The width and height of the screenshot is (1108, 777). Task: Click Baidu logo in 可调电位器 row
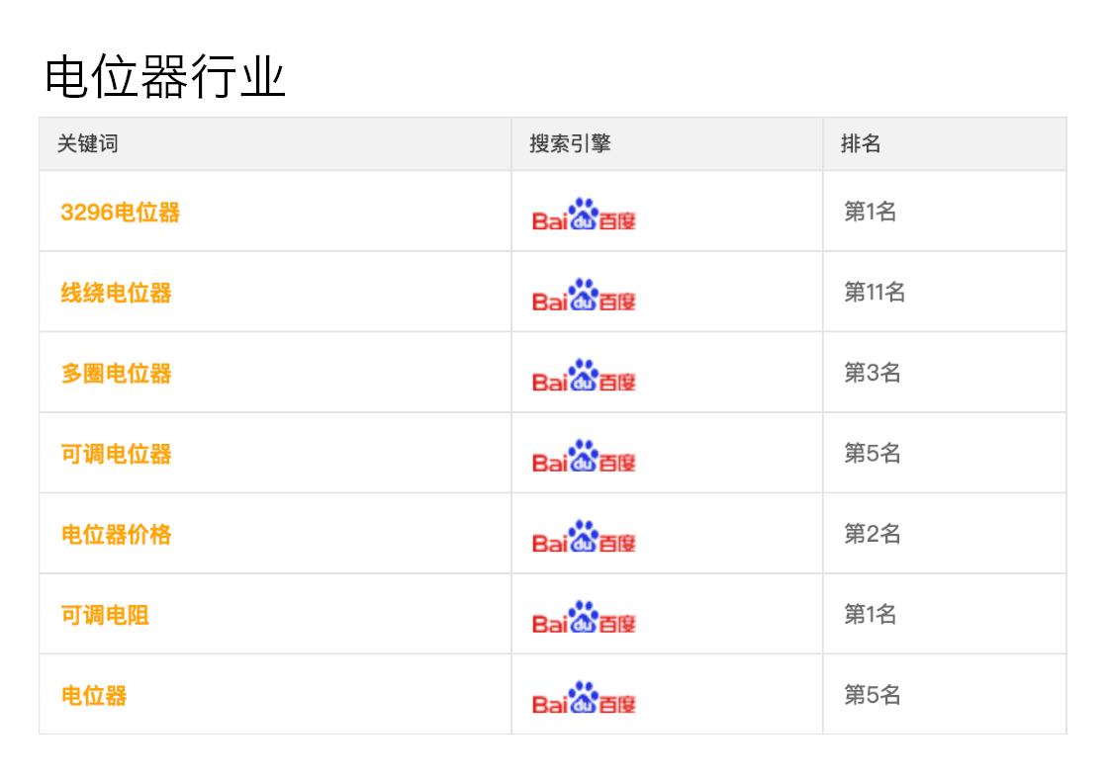point(584,456)
